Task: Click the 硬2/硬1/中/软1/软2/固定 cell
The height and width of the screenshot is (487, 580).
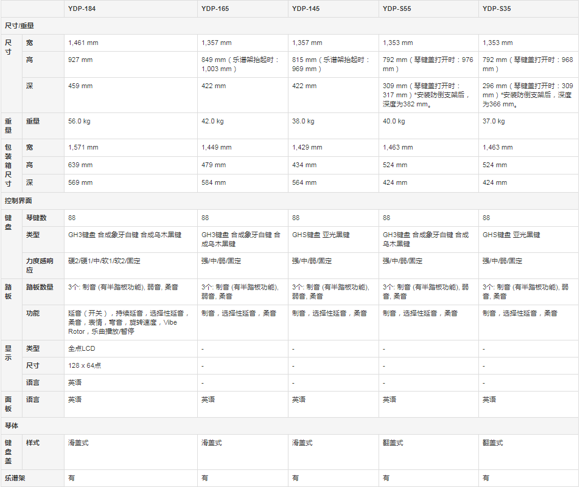Action: coord(131,266)
